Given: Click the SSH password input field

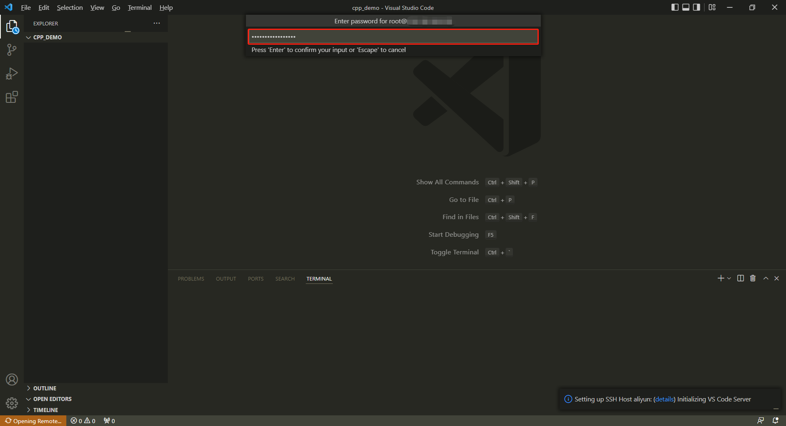Looking at the screenshot, I should 393,37.
